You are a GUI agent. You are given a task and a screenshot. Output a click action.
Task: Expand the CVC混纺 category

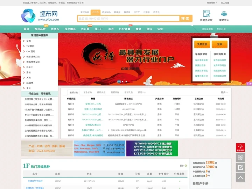(x=30, y=51)
